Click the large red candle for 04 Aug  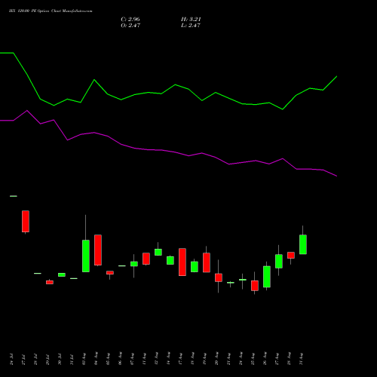tap(98, 250)
